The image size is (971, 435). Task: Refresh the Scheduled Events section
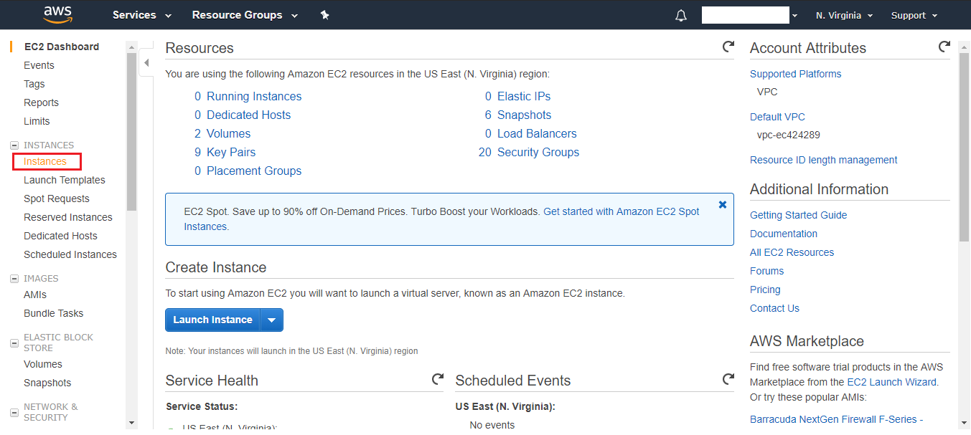pyautogui.click(x=728, y=380)
